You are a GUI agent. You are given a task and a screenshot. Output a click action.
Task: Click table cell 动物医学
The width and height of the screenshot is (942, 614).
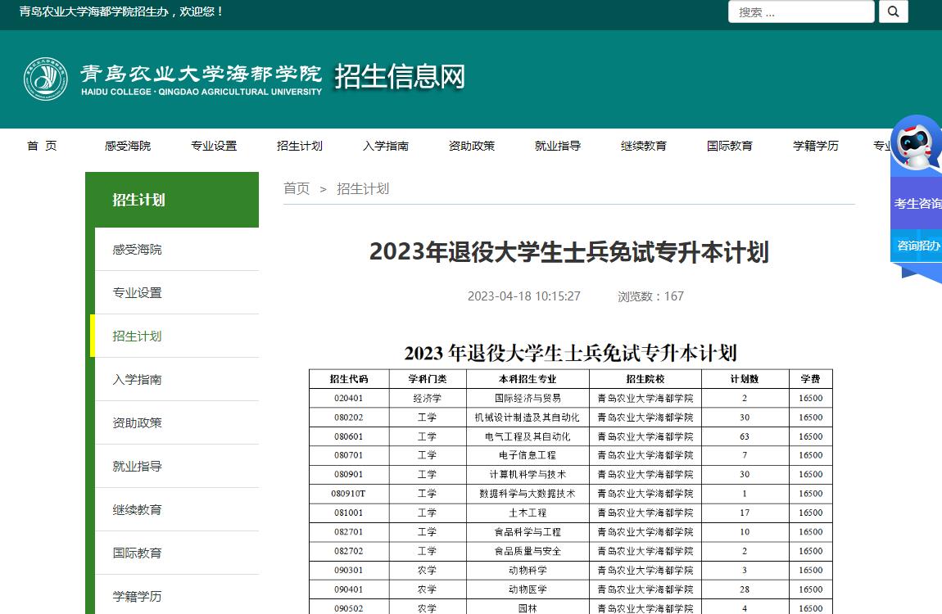pyautogui.click(x=528, y=589)
